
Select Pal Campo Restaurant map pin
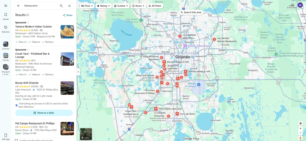pos(158,91)
